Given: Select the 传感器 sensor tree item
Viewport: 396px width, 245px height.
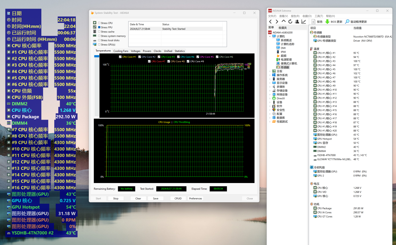Looking at the screenshot, I should 283,67.
